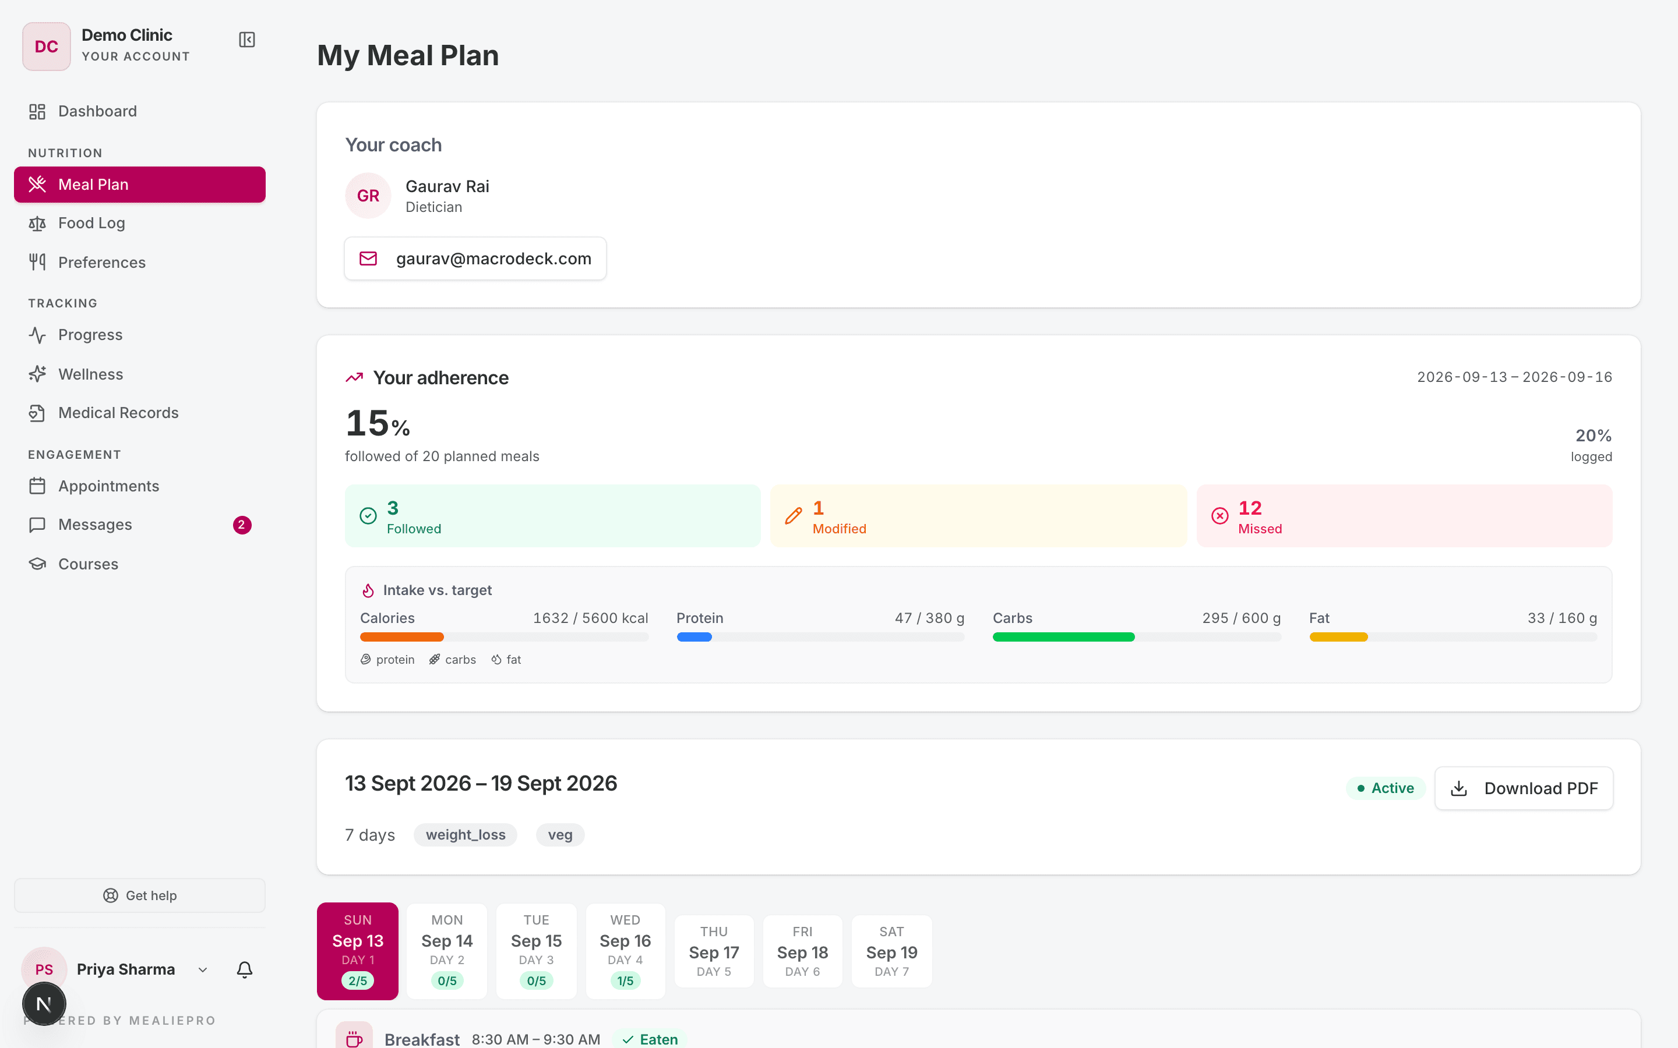1678x1048 pixels.
Task: Click the GR coach avatar
Action: coord(368,196)
